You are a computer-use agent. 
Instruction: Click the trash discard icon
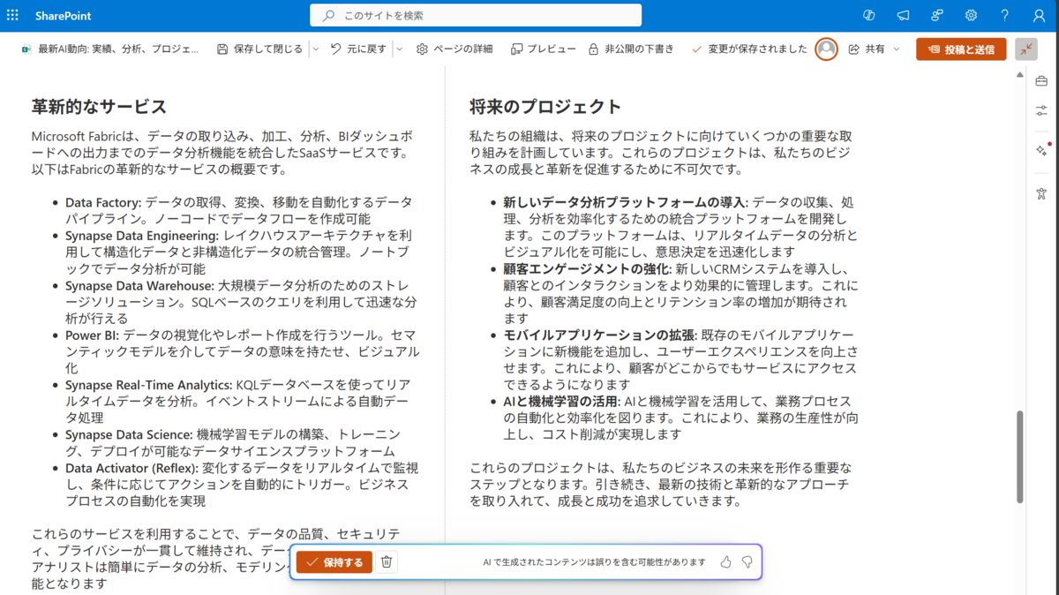tap(386, 562)
